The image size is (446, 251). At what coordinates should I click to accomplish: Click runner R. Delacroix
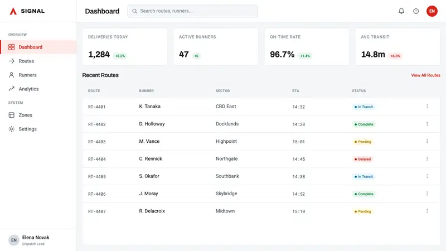(152, 211)
